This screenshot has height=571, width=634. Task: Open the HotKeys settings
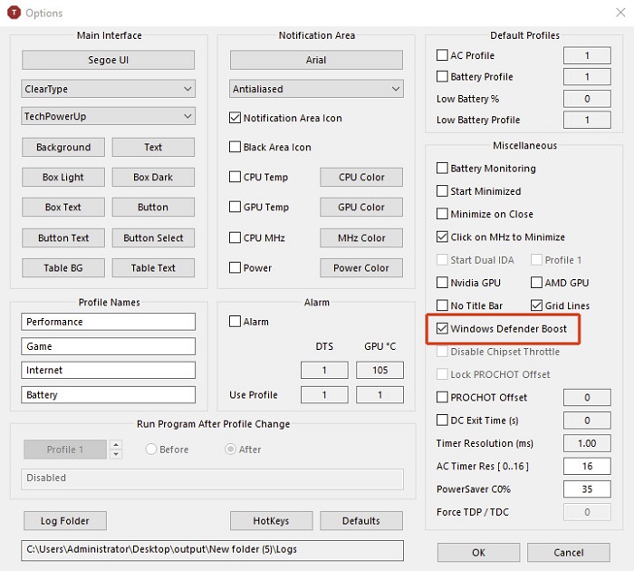click(271, 521)
